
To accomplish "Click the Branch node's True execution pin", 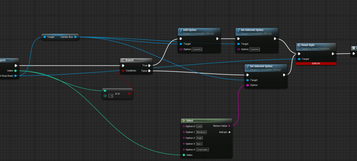I will (150, 65).
